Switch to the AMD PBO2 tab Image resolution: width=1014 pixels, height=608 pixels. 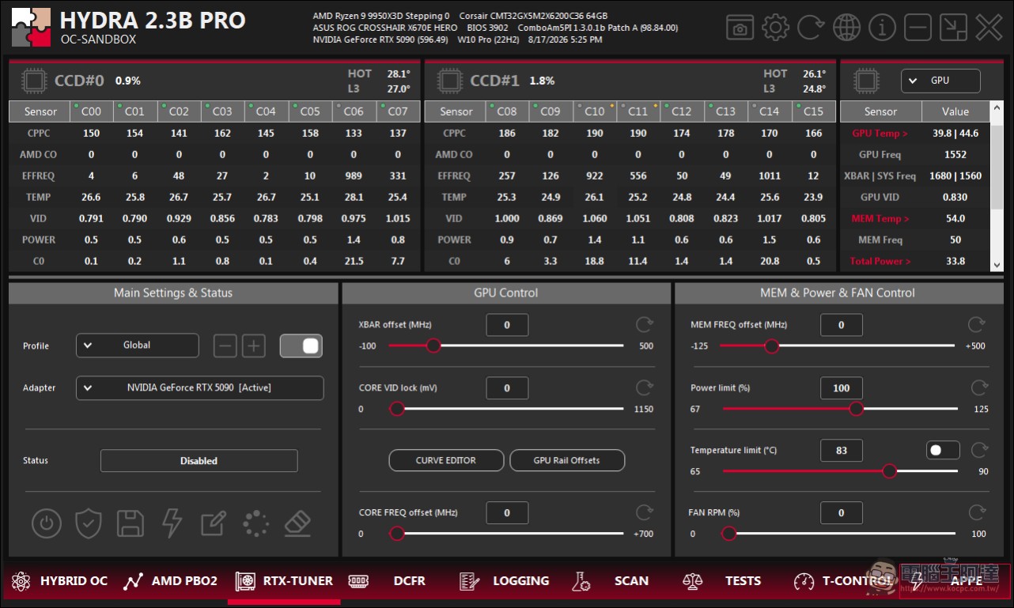tap(170, 581)
